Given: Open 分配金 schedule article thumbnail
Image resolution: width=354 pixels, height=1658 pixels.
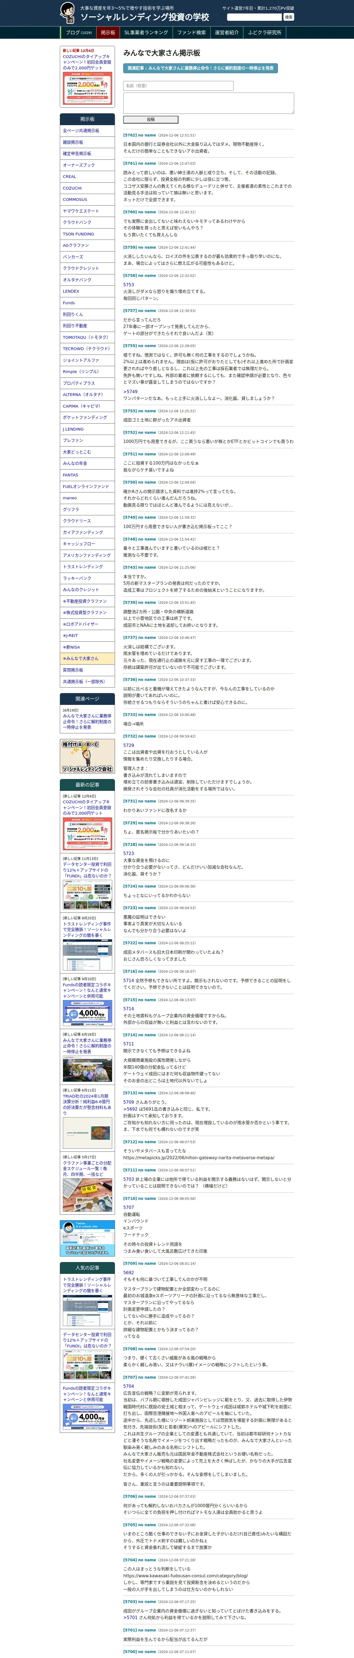Looking at the screenshot, I should click(87, 1195).
